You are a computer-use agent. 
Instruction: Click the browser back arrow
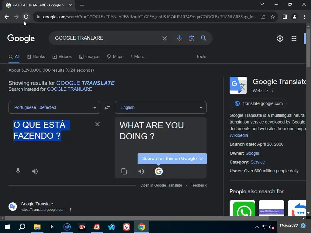7,17
